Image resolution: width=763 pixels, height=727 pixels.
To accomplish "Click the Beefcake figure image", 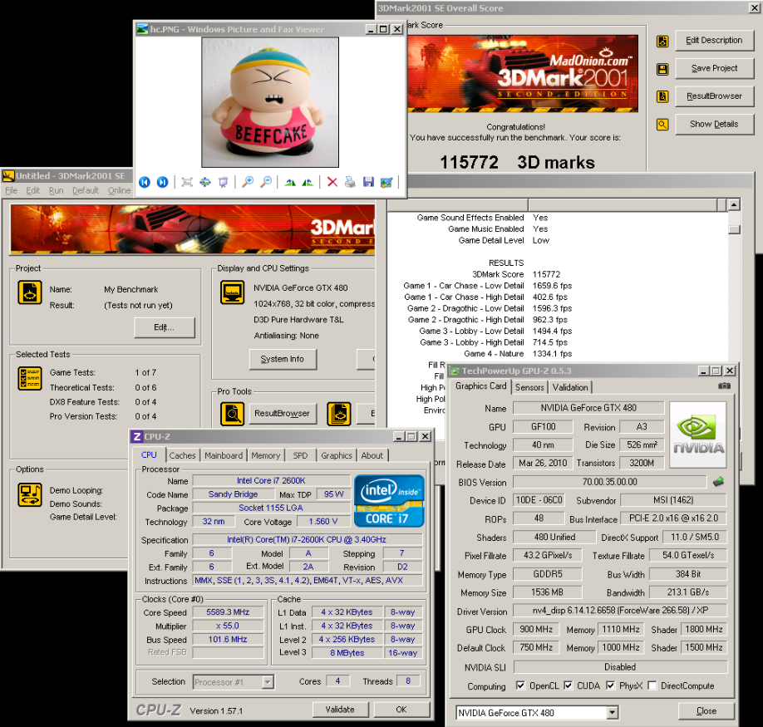I will click(270, 102).
